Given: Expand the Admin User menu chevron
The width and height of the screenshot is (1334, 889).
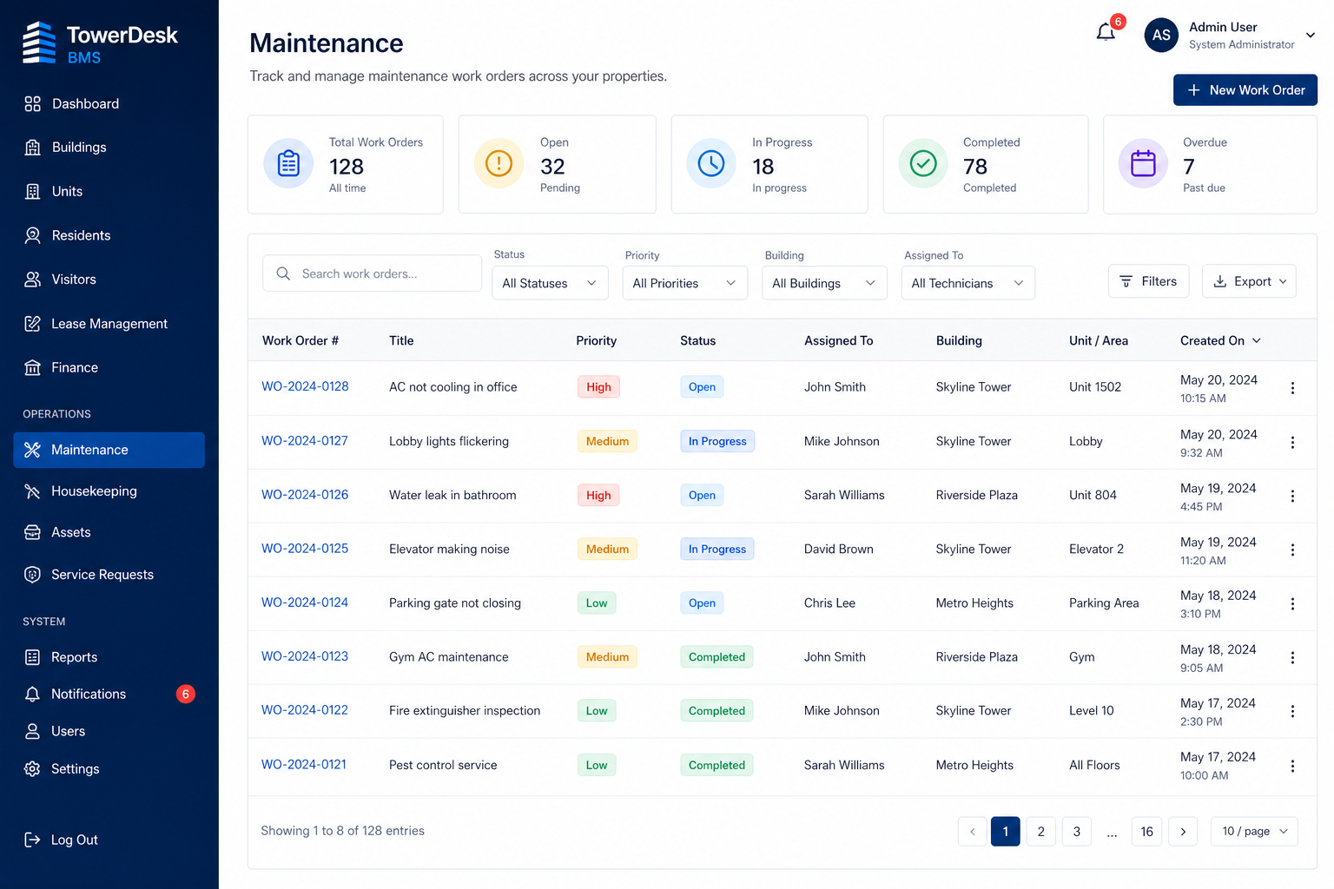Looking at the screenshot, I should [1311, 36].
